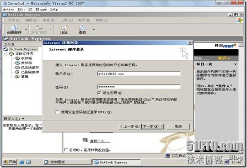
Task: Open the Virtual PC Edit menu
Action: click(21, 10)
